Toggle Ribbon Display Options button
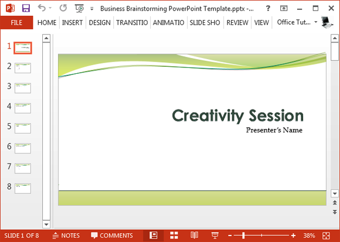 (x=284, y=8)
